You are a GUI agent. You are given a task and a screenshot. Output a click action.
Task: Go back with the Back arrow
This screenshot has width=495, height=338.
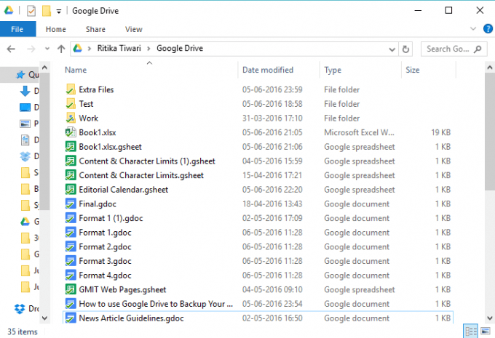(11, 49)
